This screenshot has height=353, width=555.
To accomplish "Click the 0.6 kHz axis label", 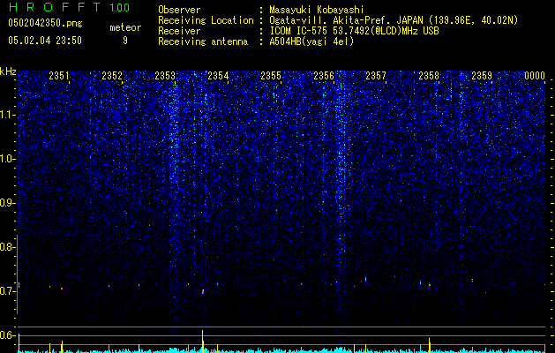I will (7, 335).
